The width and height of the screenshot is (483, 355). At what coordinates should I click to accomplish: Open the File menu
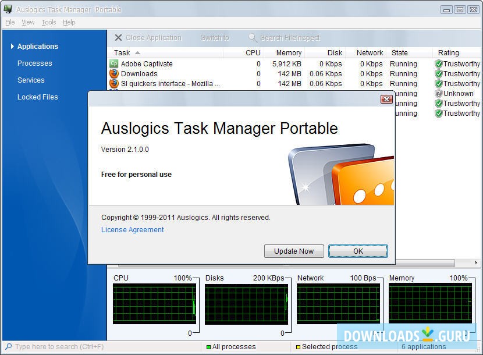[x=10, y=22]
